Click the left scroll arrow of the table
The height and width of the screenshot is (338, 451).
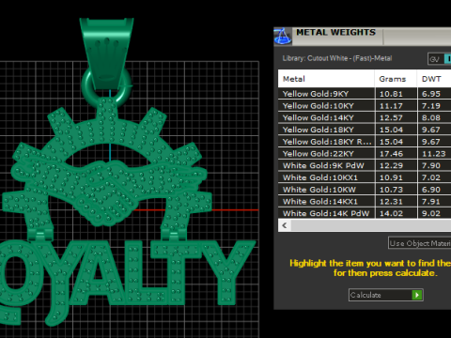285,225
